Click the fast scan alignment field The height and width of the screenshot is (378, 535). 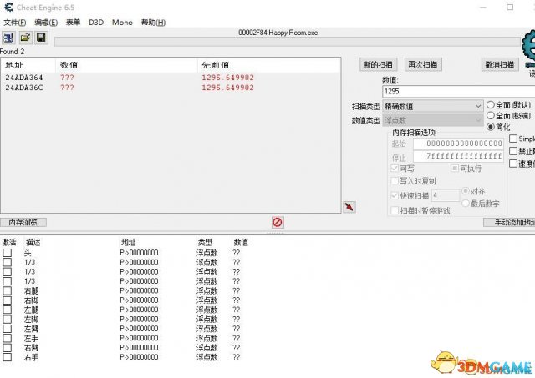[x=446, y=195]
